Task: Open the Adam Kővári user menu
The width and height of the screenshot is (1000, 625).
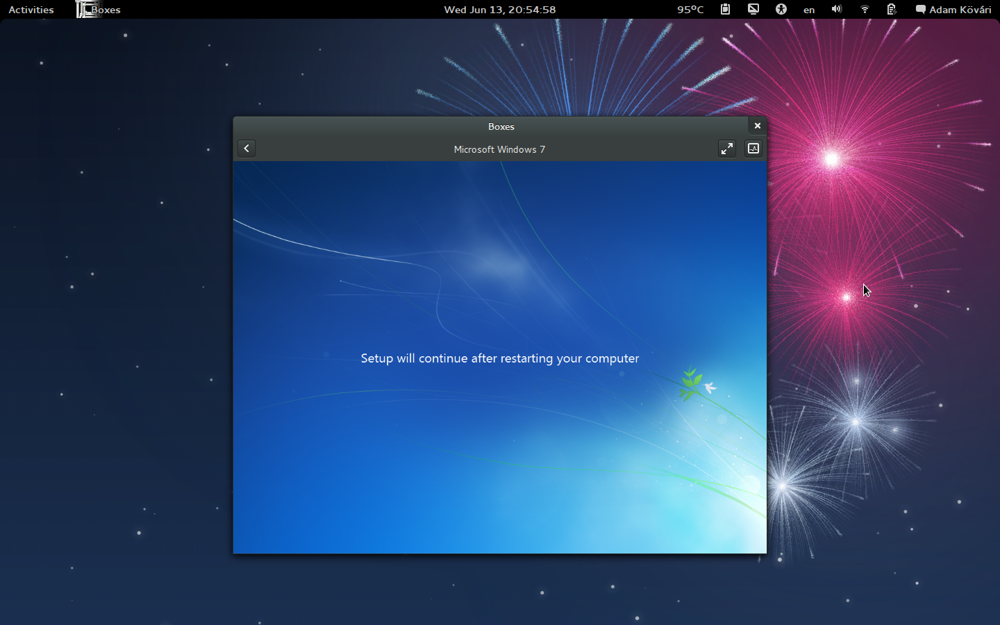Action: [953, 10]
